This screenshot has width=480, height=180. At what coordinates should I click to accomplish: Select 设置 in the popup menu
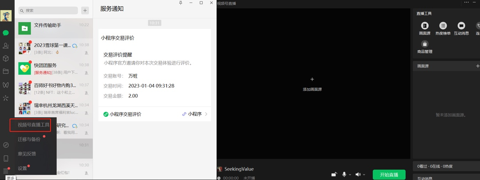coord(22,168)
